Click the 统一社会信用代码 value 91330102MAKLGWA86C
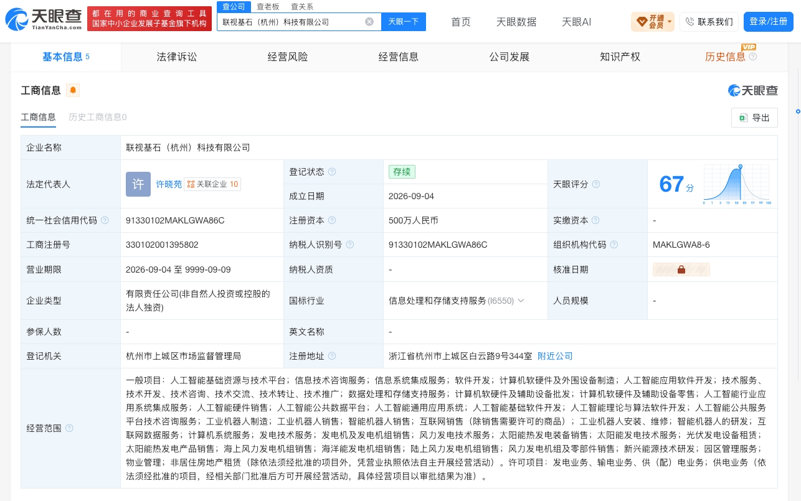The image size is (801, 501). pyautogui.click(x=175, y=220)
